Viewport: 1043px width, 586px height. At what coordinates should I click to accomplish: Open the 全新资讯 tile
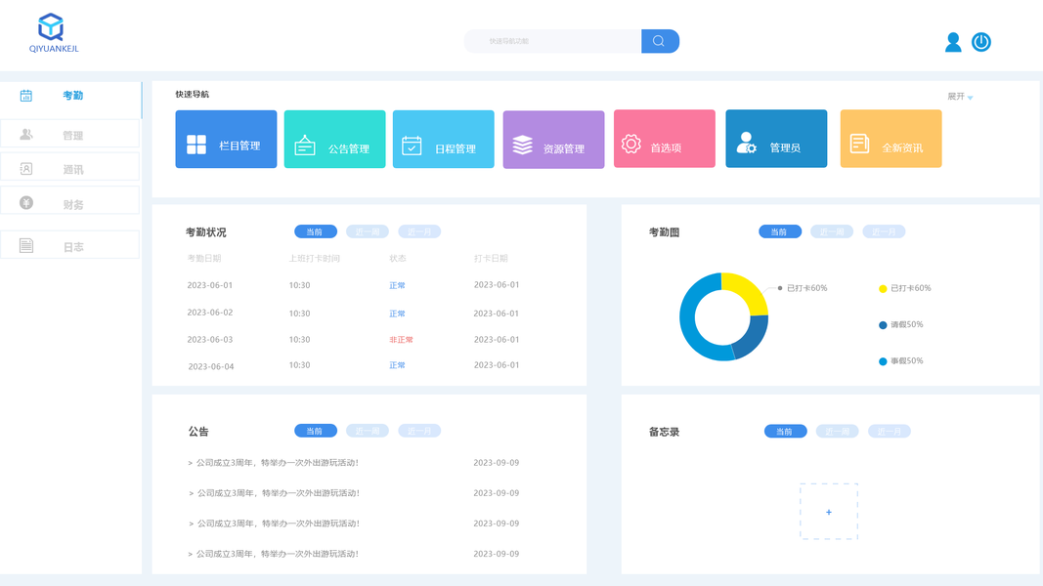point(891,138)
